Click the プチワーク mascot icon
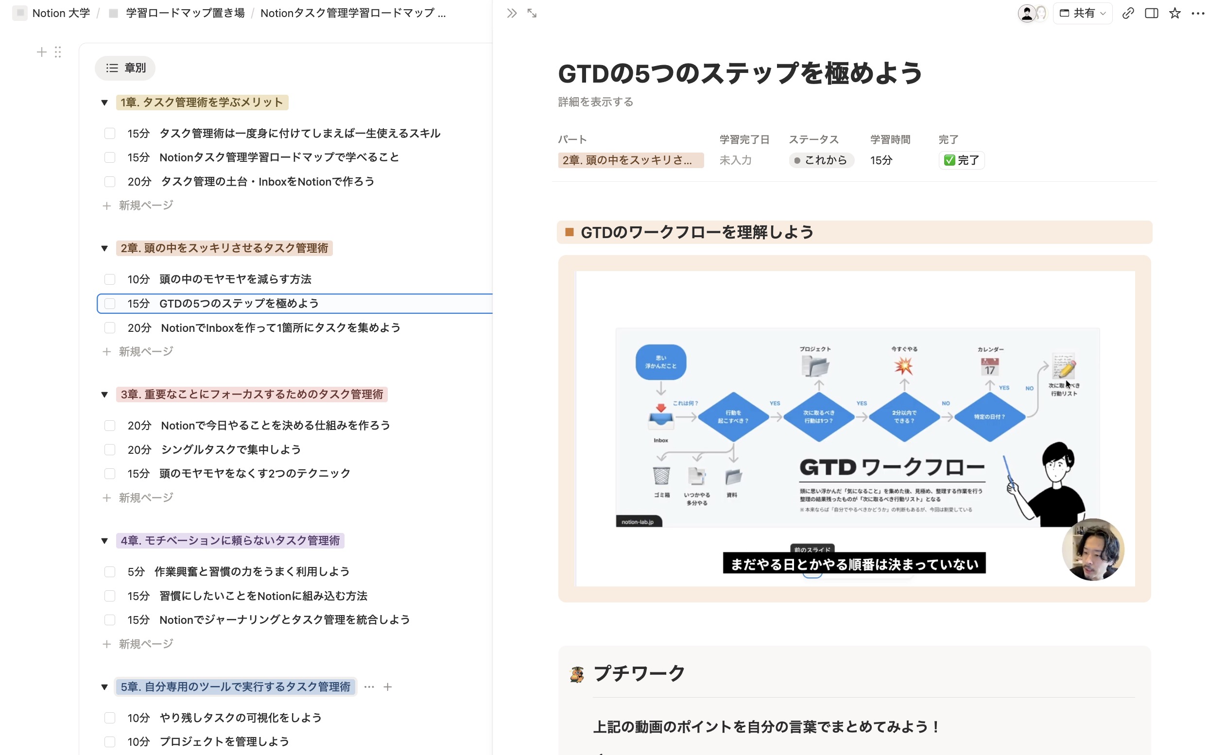The image size is (1209, 755). coord(577,674)
